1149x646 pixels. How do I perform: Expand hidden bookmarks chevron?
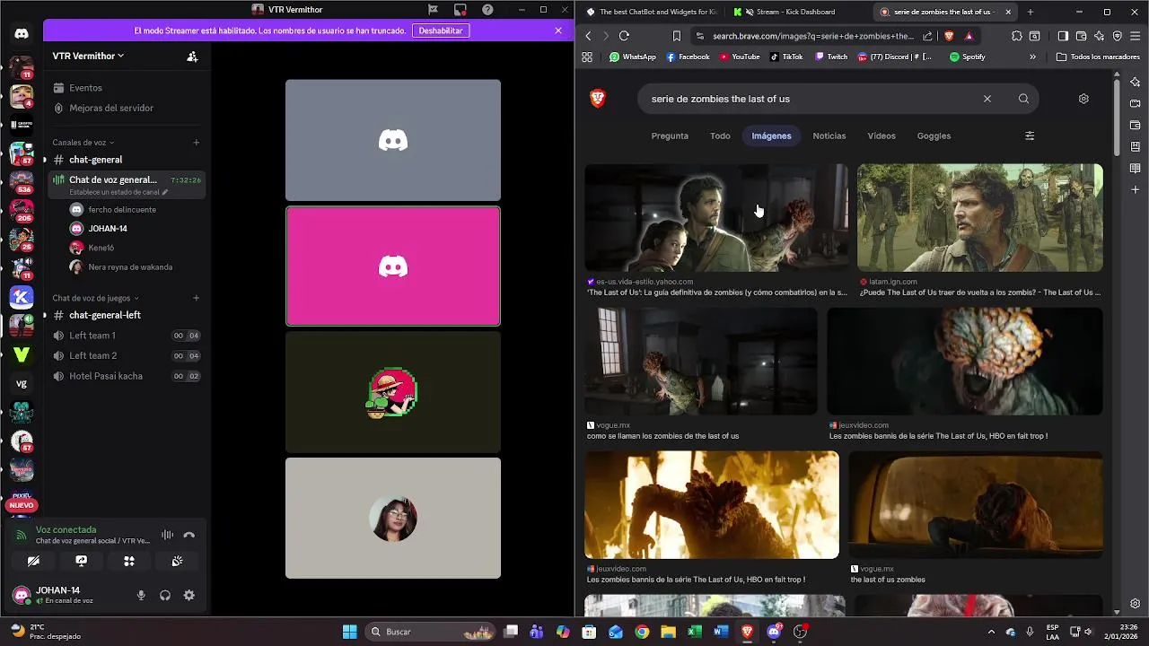click(1032, 57)
